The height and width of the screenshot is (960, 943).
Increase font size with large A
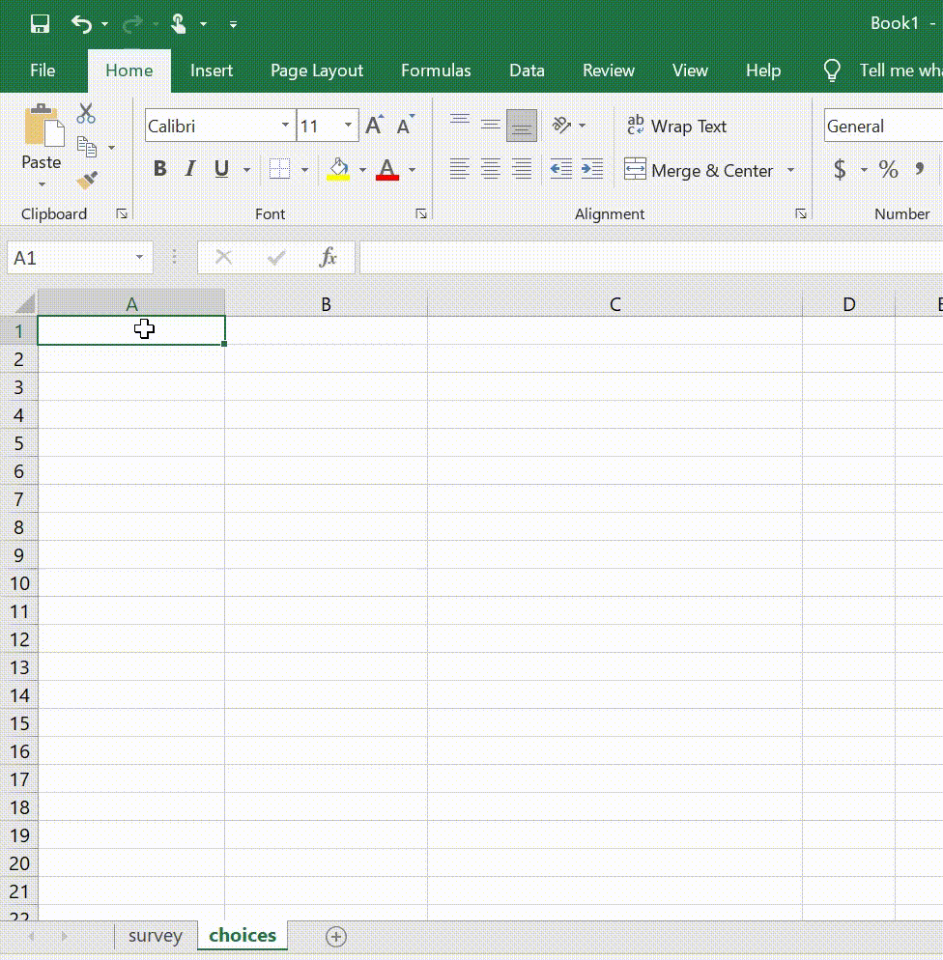click(x=374, y=125)
